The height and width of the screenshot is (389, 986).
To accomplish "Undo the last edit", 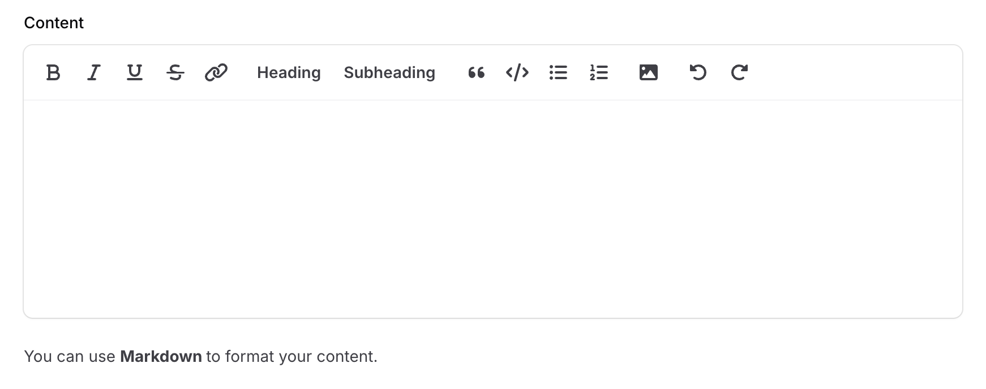I will coord(698,72).
